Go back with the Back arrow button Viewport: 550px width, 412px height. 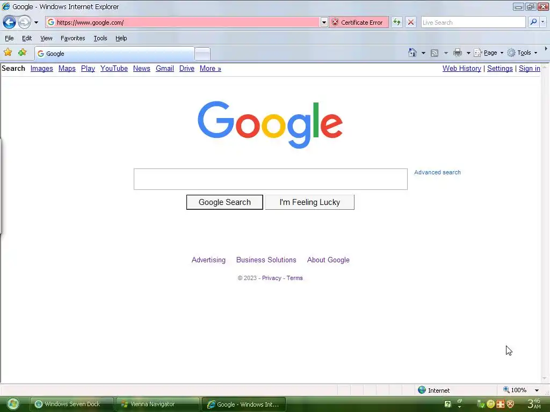coord(10,23)
